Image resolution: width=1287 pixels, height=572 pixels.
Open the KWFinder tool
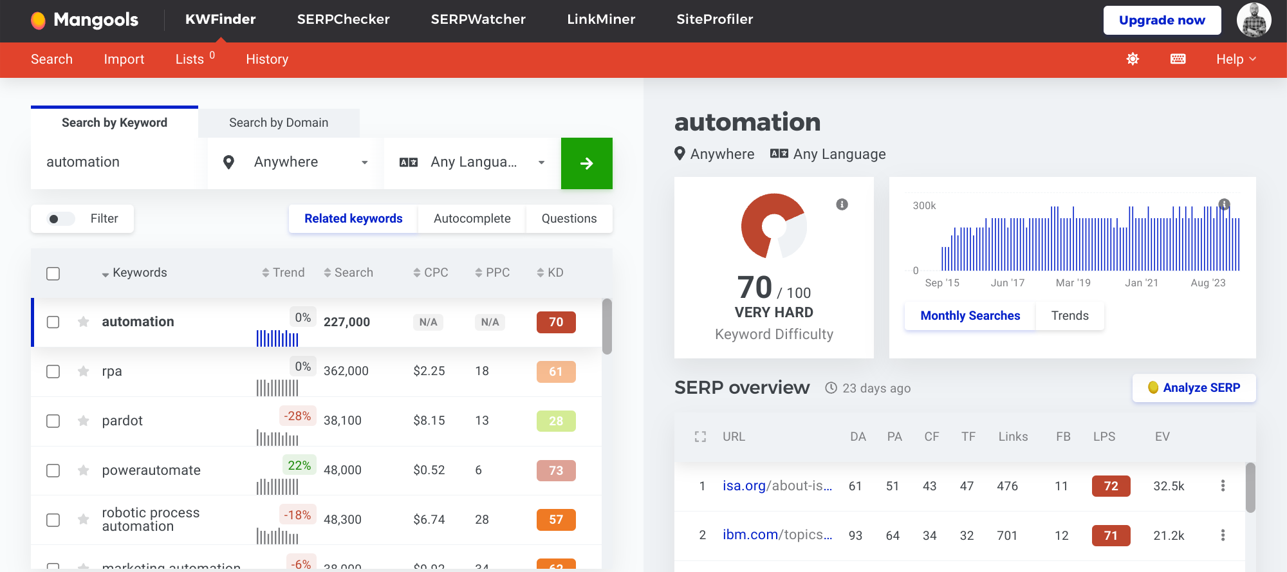(221, 19)
